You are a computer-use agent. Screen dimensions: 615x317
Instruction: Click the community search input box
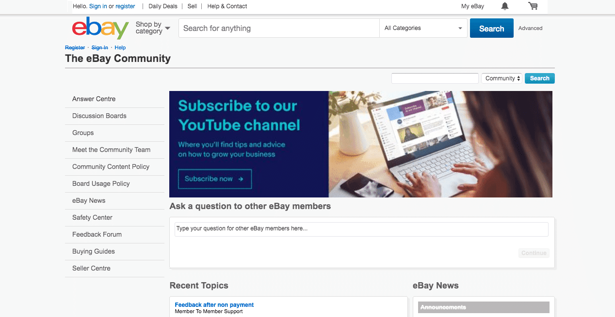435,78
